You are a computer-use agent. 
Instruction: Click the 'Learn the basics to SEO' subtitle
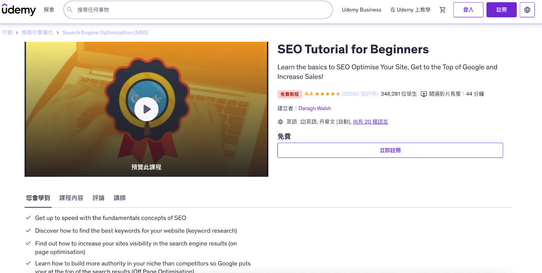click(387, 72)
